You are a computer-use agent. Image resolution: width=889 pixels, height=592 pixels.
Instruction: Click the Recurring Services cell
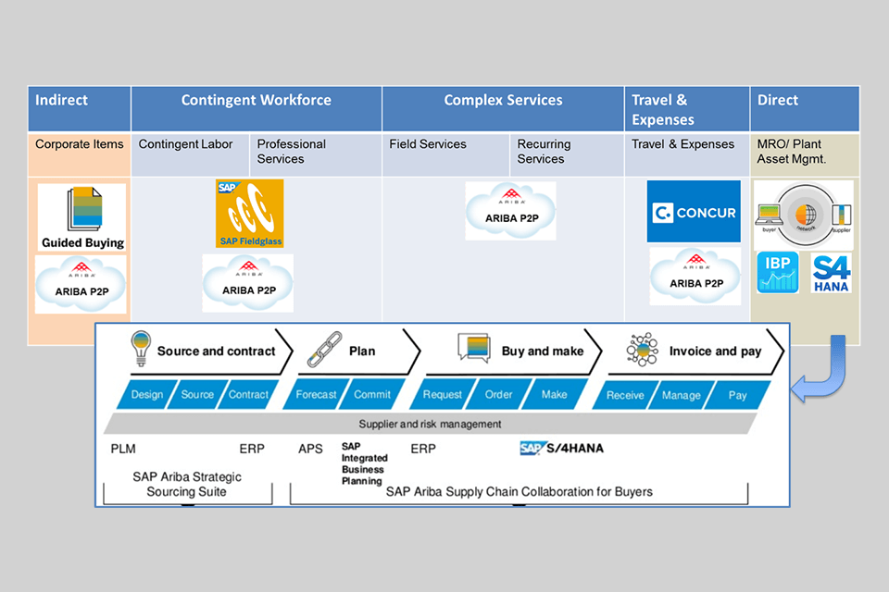pyautogui.click(x=567, y=154)
